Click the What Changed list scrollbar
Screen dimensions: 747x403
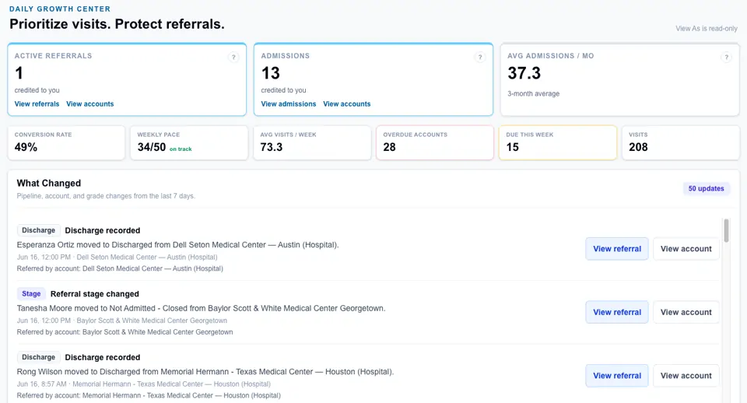726,230
